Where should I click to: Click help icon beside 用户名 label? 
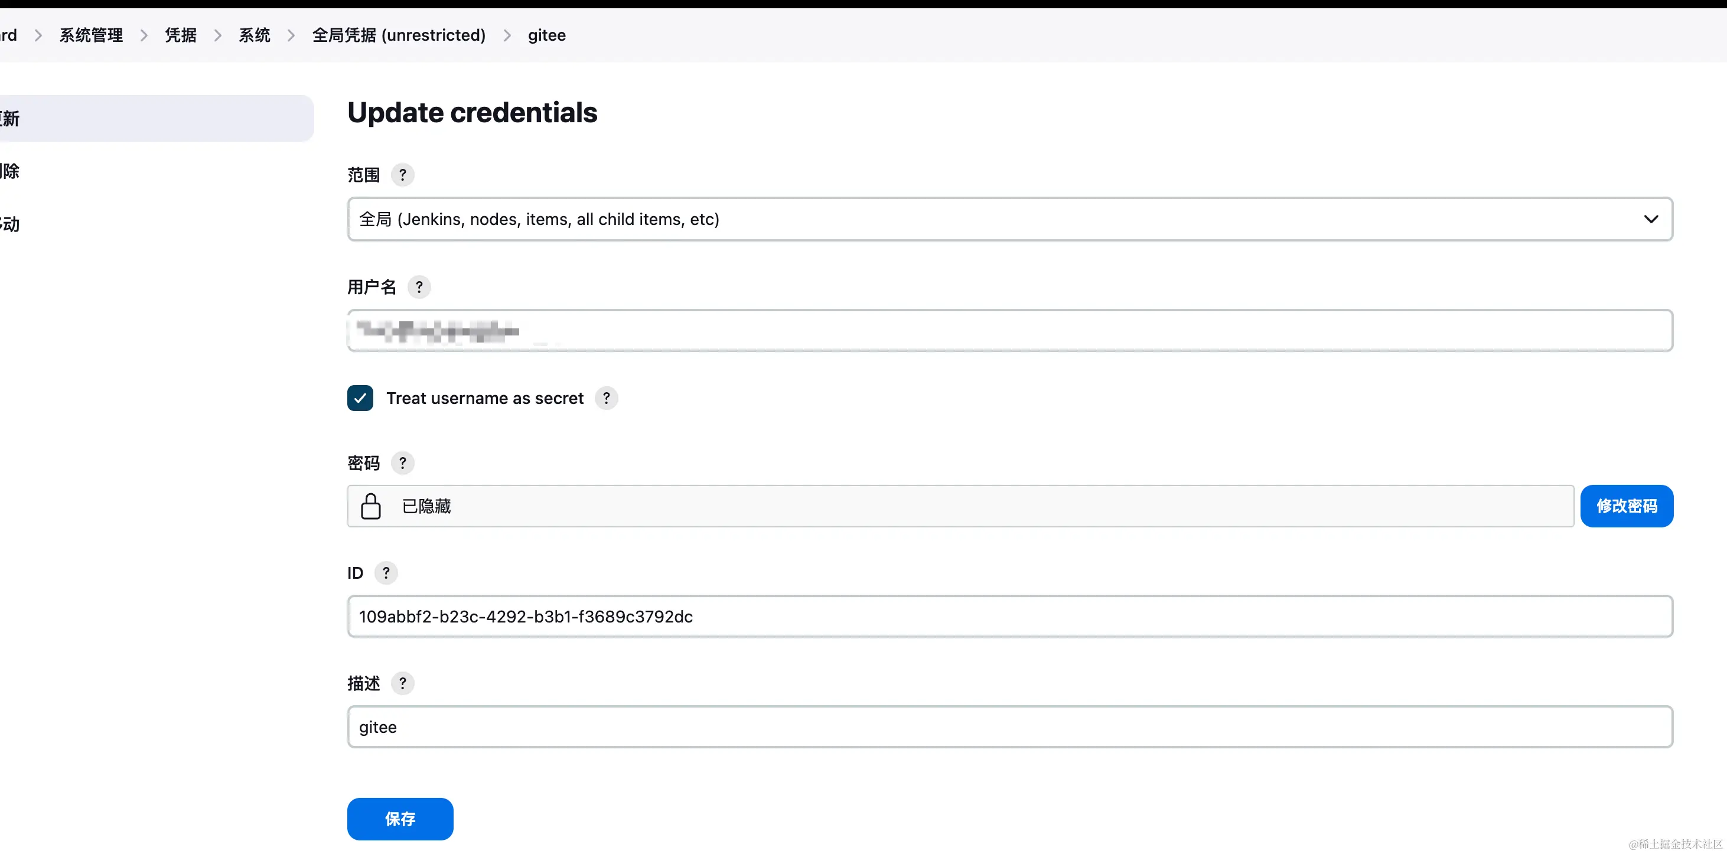point(419,287)
